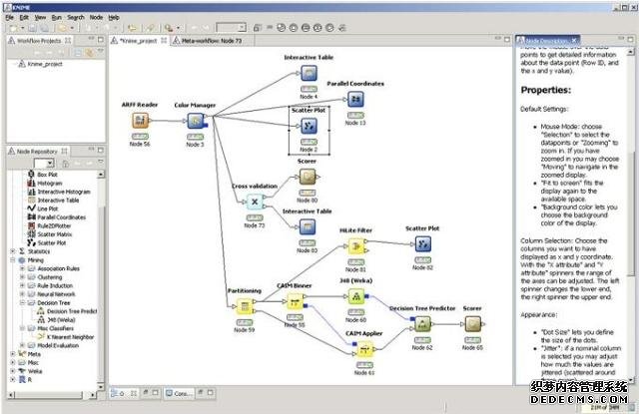Click the Partitioning node icon
This screenshot has height=414, width=639.
(x=245, y=307)
